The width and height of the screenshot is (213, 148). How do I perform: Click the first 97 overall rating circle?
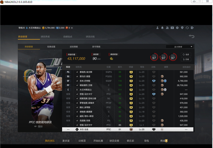click(154, 57)
